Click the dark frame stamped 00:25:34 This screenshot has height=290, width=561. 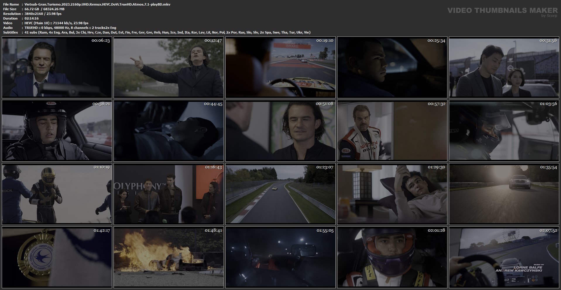click(x=392, y=67)
